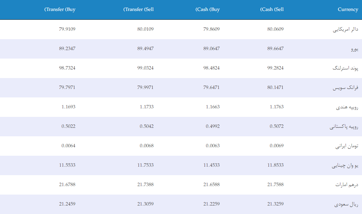The height and width of the screenshot is (214, 362).
Task: Select the یو وان چینایی currency label
Action: 345,165
